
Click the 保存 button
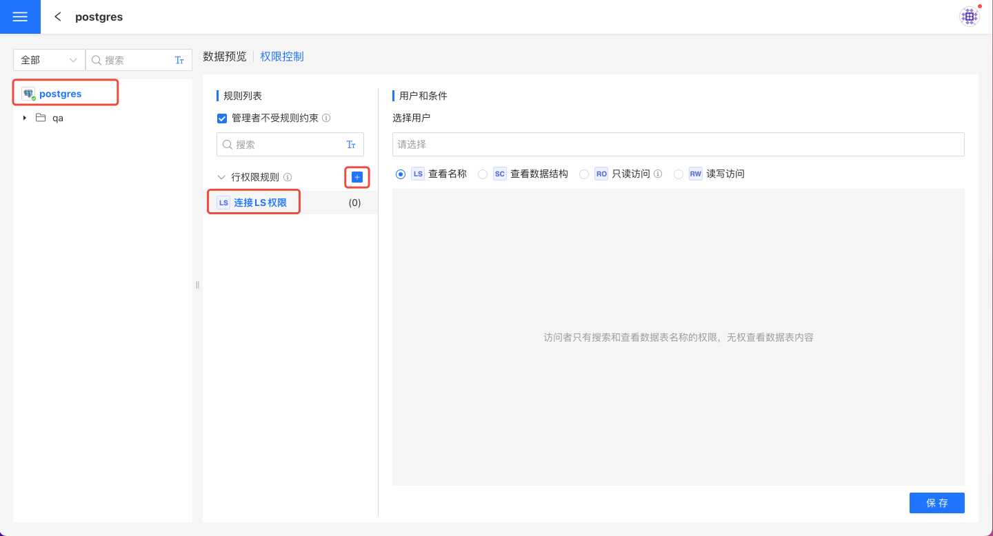tap(936, 503)
